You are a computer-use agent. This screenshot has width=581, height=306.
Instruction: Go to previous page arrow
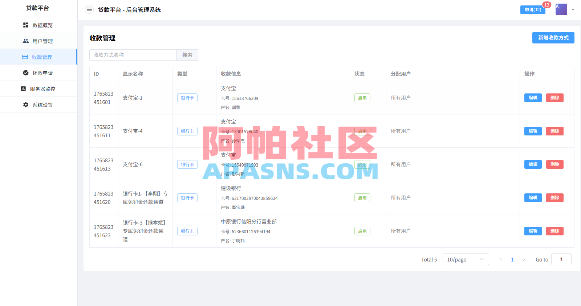pyautogui.click(x=500, y=259)
